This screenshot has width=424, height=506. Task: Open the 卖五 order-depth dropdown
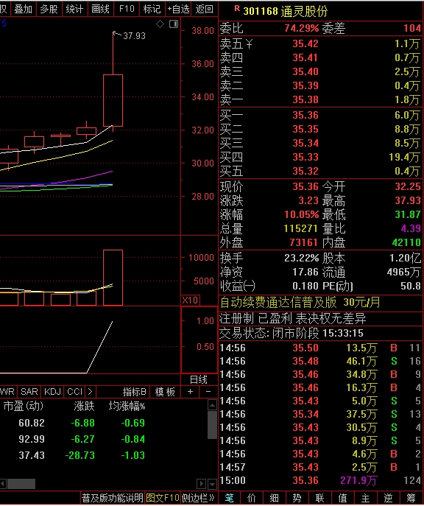pos(250,43)
